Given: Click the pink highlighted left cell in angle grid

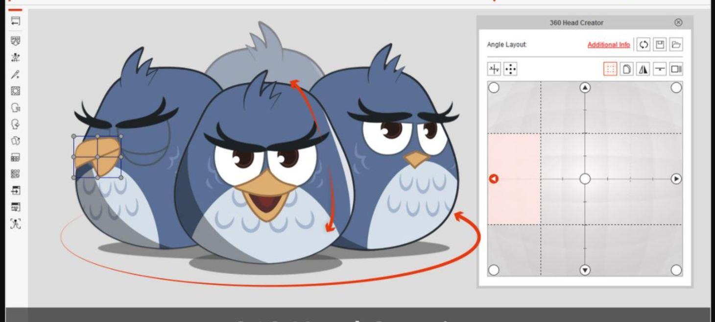Looking at the screenshot, I should pyautogui.click(x=514, y=179).
